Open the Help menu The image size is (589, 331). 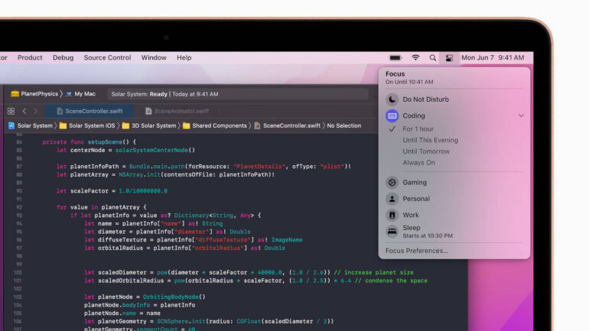tap(184, 58)
